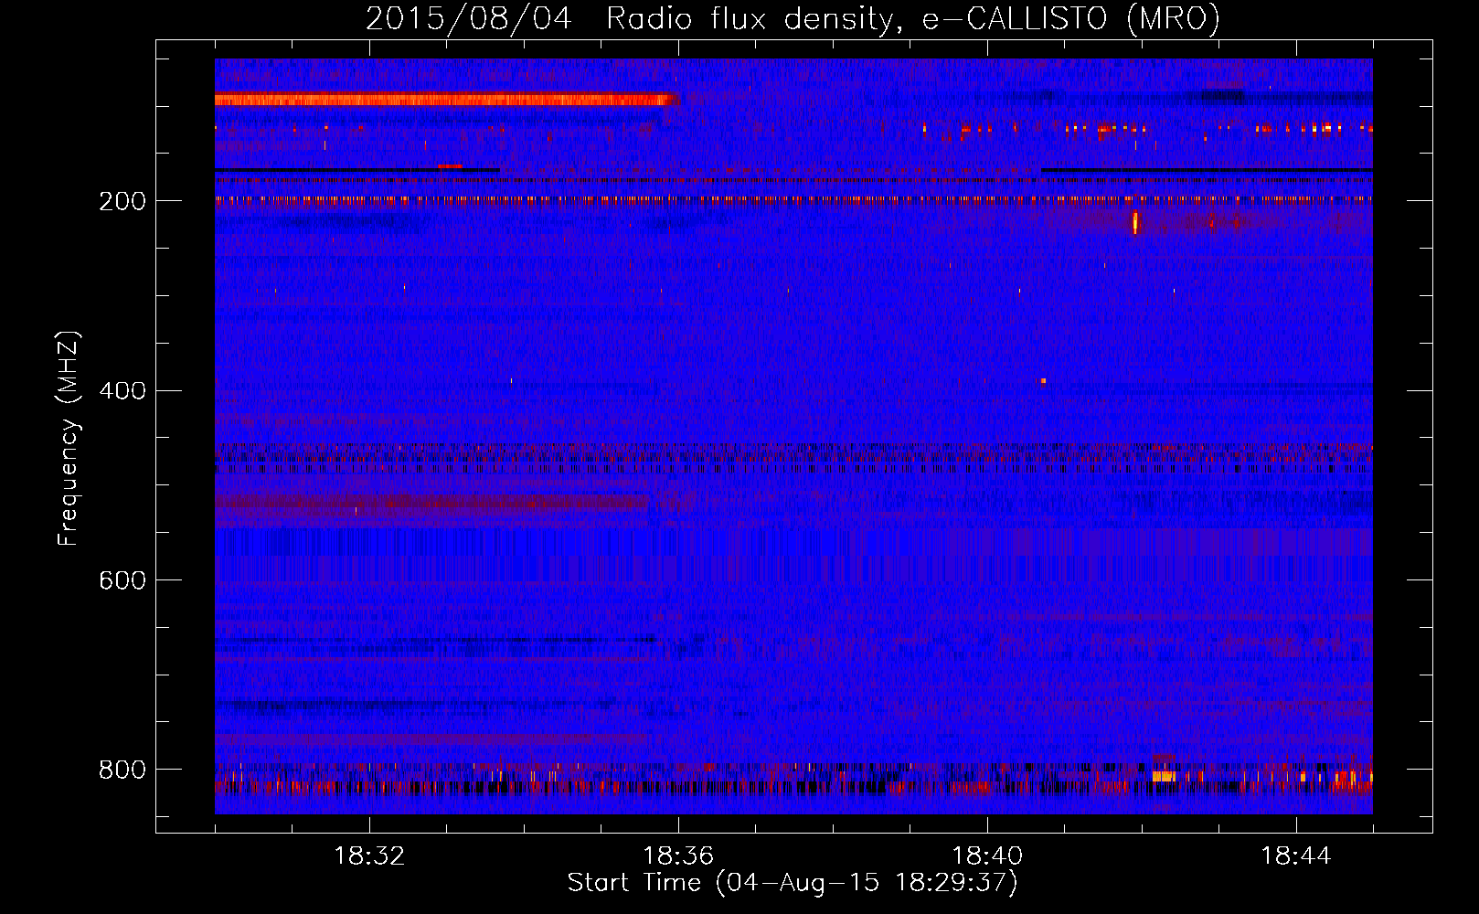Select the 200 frequency tick label
1479x914 pixels.
click(x=122, y=201)
